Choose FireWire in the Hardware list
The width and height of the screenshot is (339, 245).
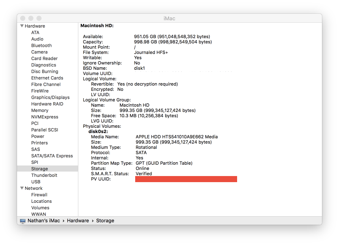(x=40, y=91)
